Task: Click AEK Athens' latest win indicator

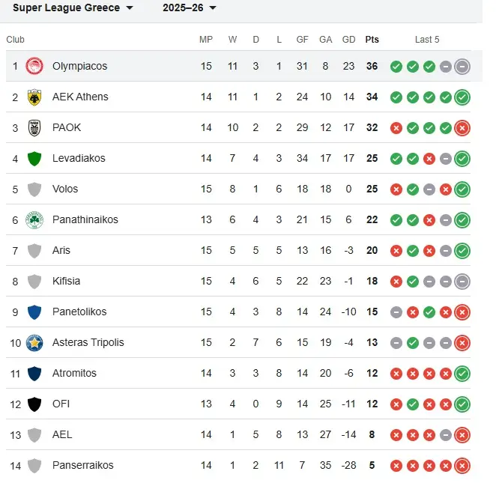Action: point(462,97)
